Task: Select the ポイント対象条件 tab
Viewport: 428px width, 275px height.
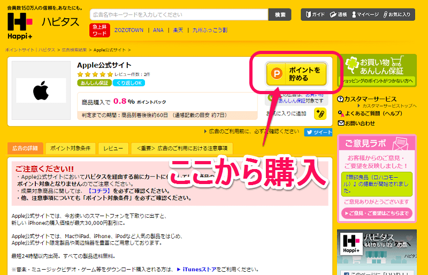Action: click(x=71, y=148)
